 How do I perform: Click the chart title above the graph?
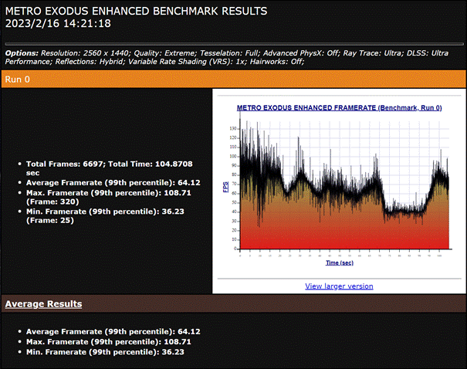click(x=339, y=108)
